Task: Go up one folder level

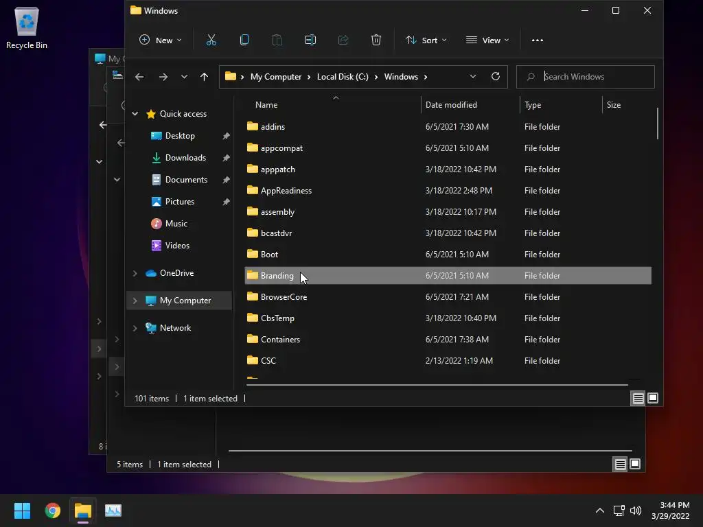Action: pos(204,77)
